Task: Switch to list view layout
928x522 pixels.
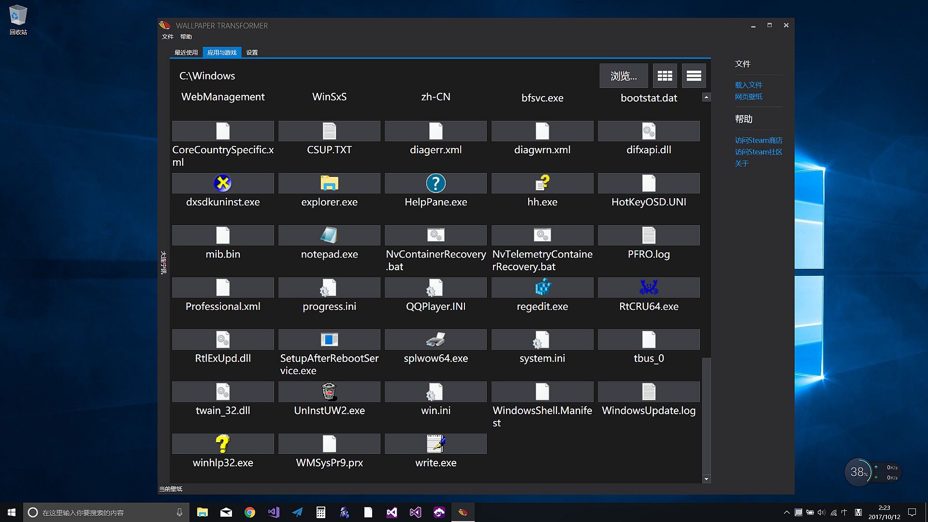Action: 694,76
